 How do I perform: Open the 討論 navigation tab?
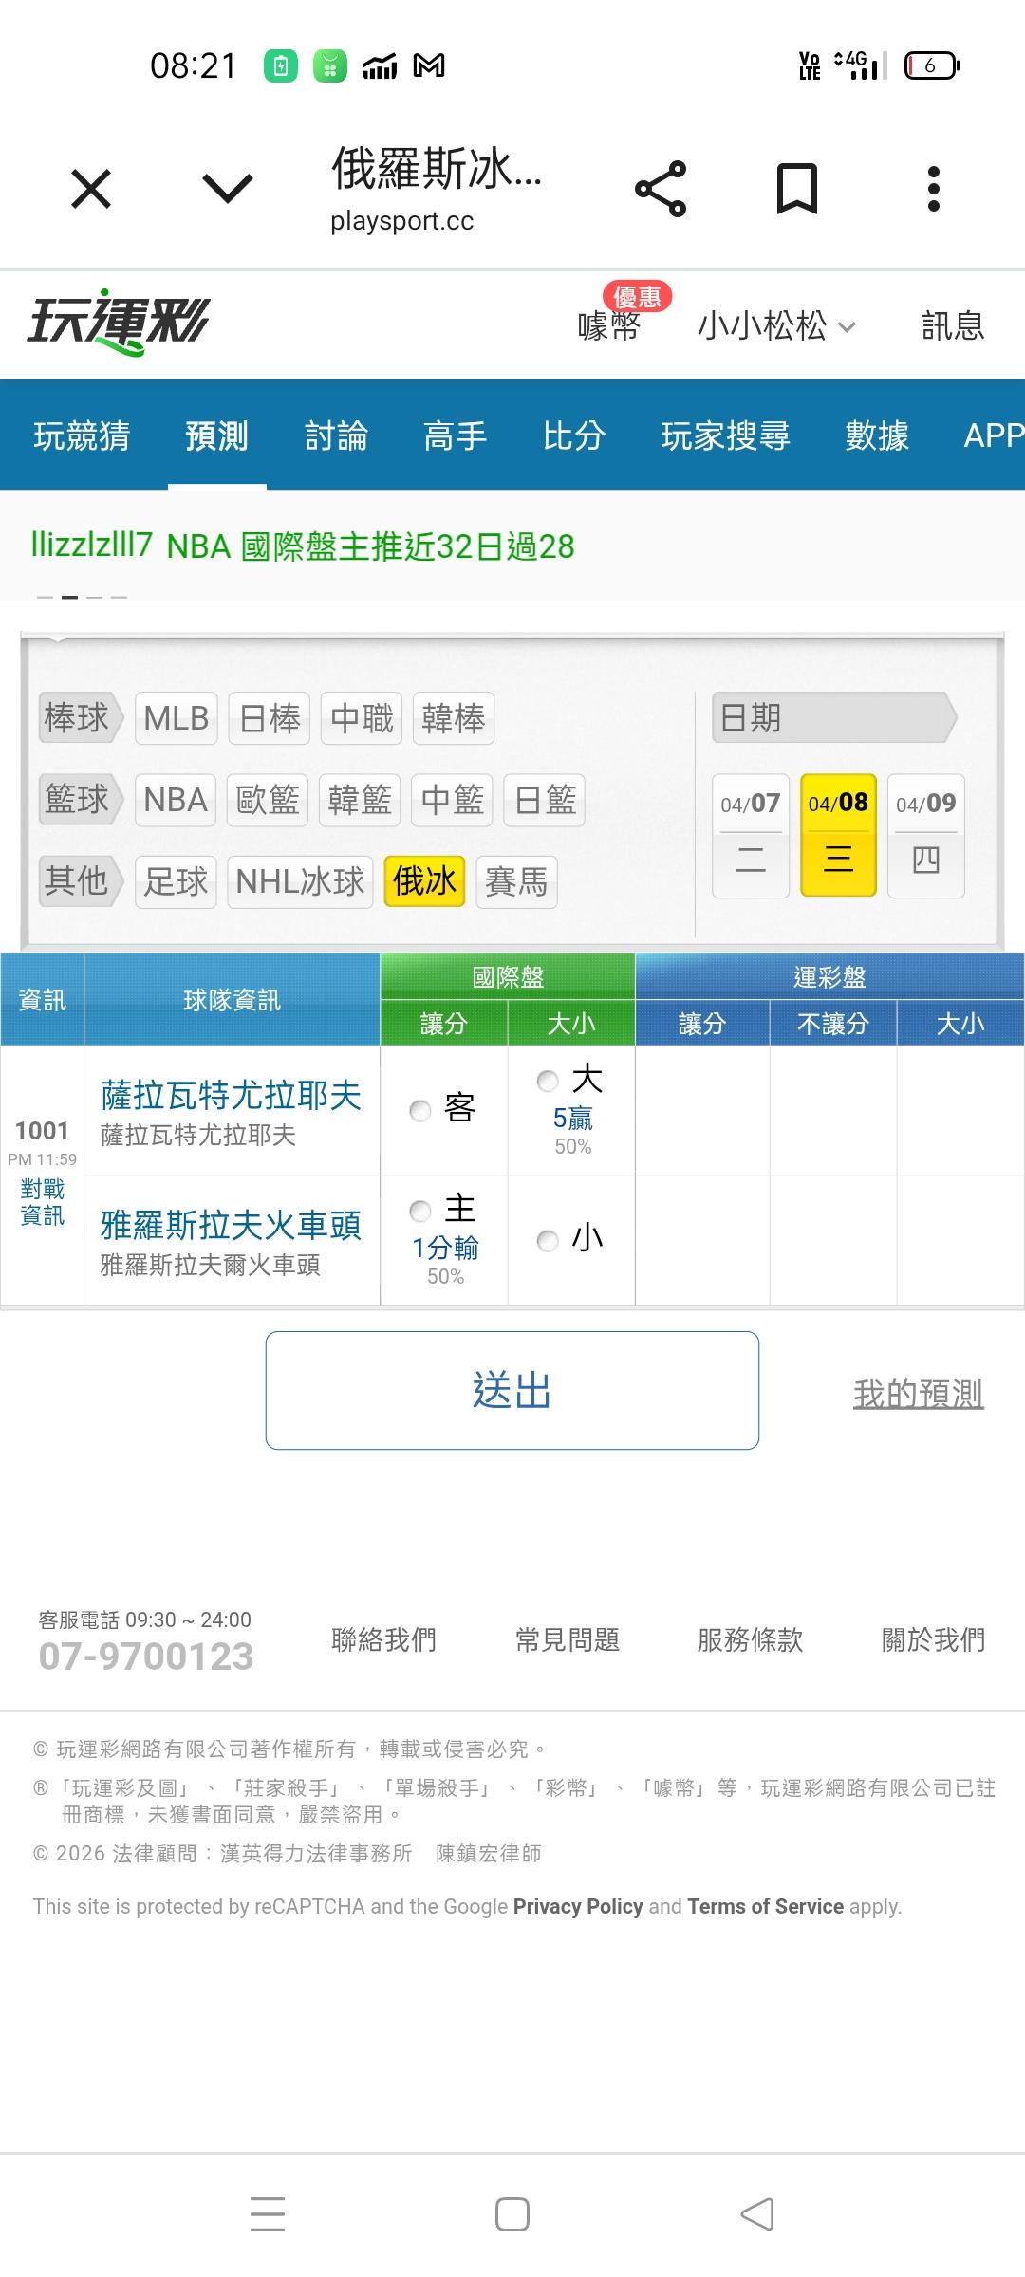[336, 435]
